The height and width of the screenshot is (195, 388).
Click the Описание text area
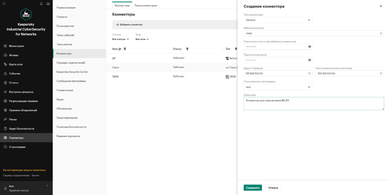[313, 104]
